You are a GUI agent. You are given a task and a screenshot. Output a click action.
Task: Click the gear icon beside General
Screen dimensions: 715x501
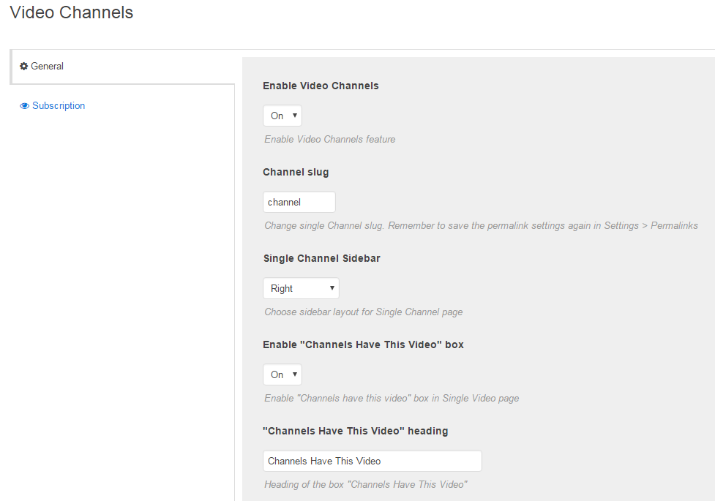(x=24, y=67)
